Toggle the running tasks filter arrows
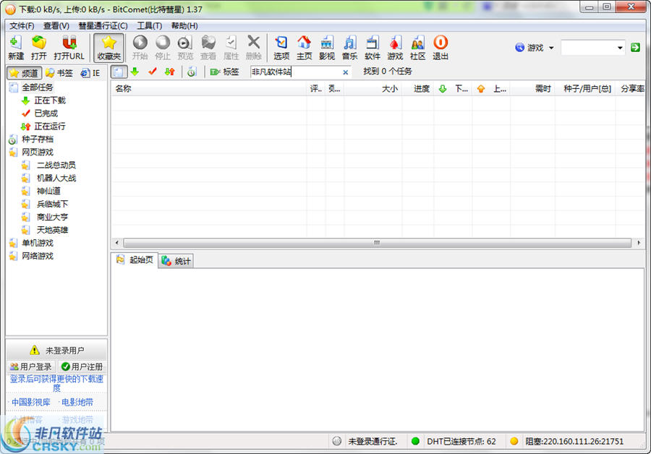 point(170,72)
